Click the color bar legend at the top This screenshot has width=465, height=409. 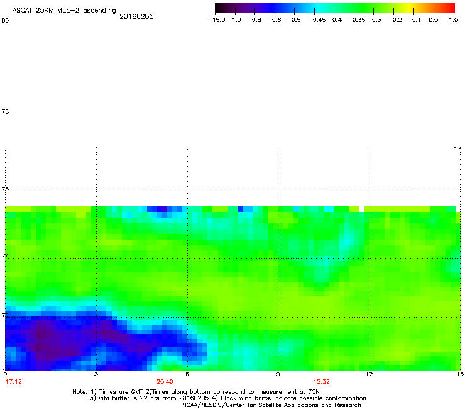pos(335,8)
